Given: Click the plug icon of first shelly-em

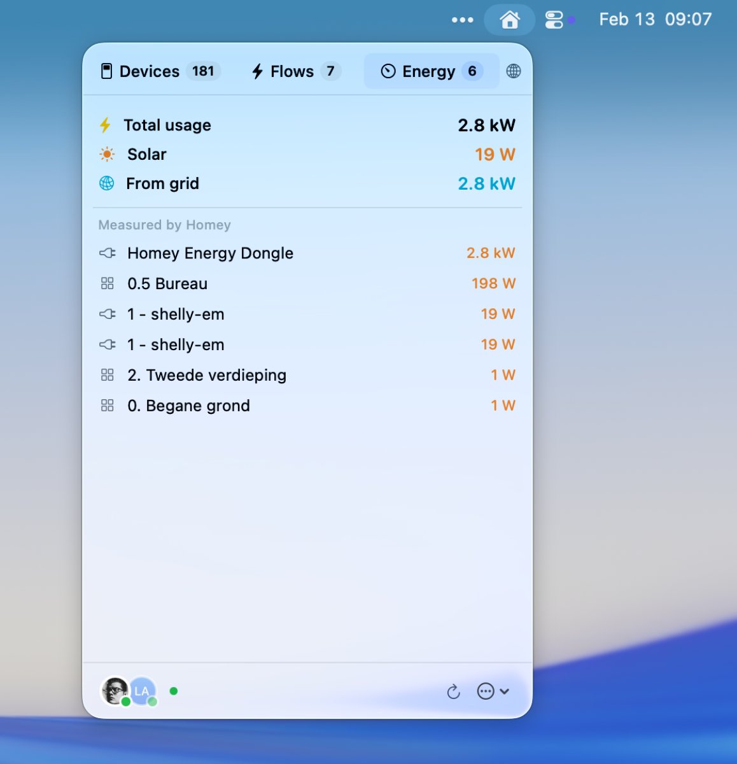Looking at the screenshot, I should tap(107, 315).
